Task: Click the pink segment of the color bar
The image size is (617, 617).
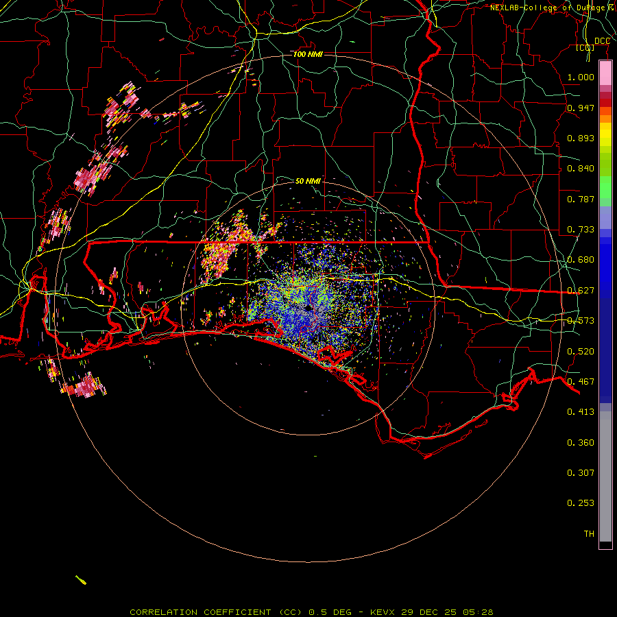Action: (x=605, y=73)
